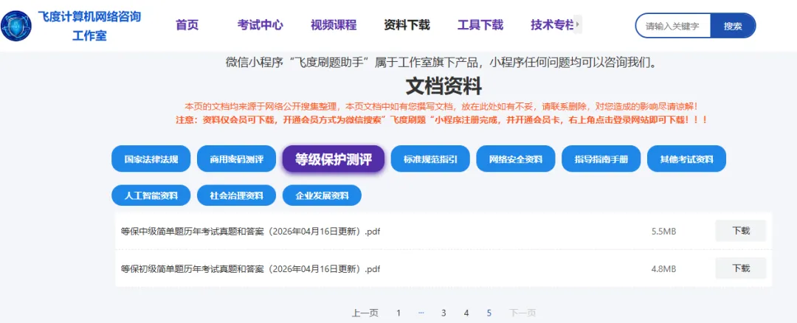Download the 等保中级简单题 PDF file
This screenshot has width=797, height=323.
coord(741,231)
